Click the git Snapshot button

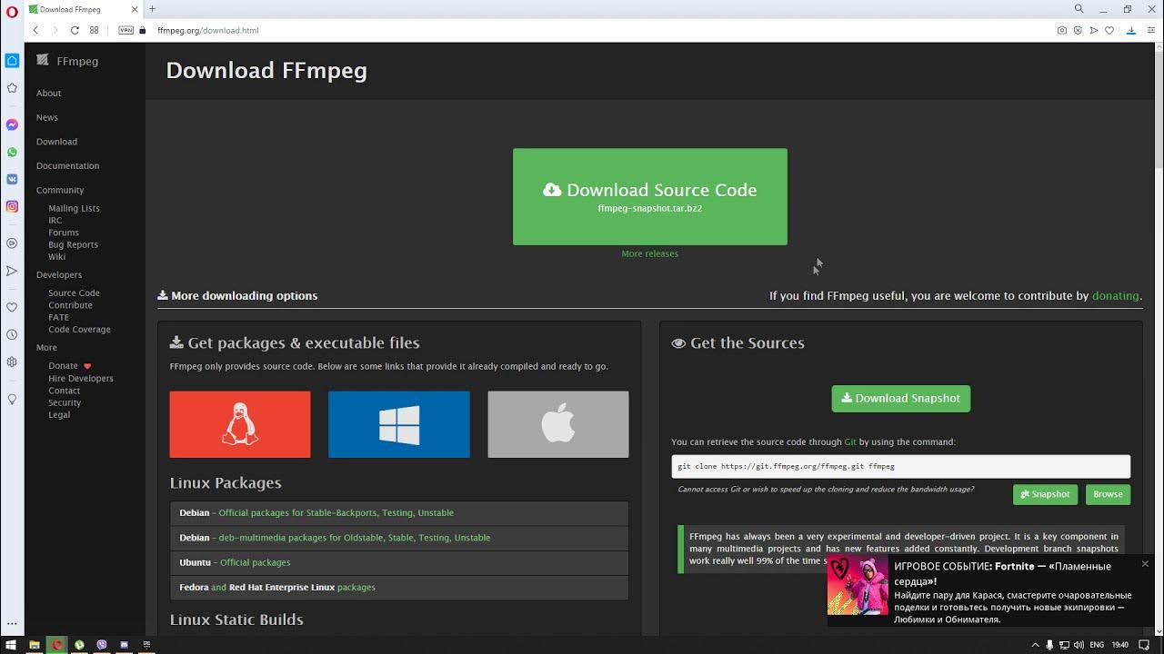coord(1045,494)
